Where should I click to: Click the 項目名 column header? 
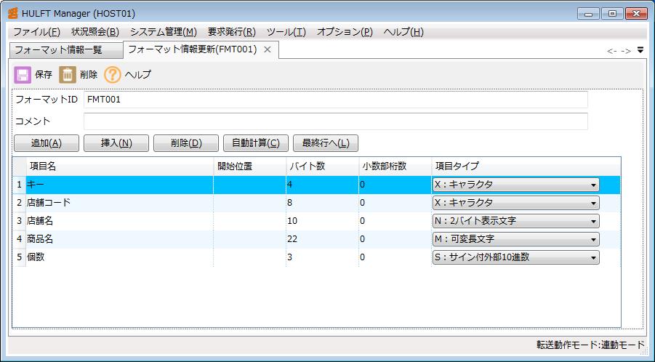click(119, 166)
